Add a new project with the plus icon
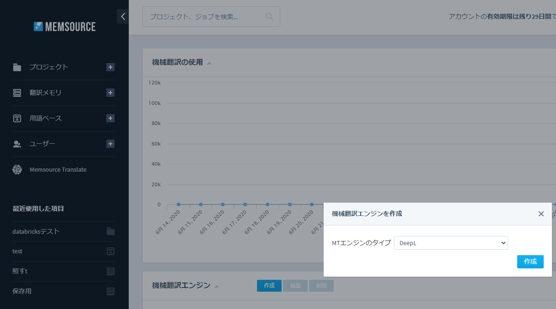This screenshot has height=309, width=556. tap(110, 67)
